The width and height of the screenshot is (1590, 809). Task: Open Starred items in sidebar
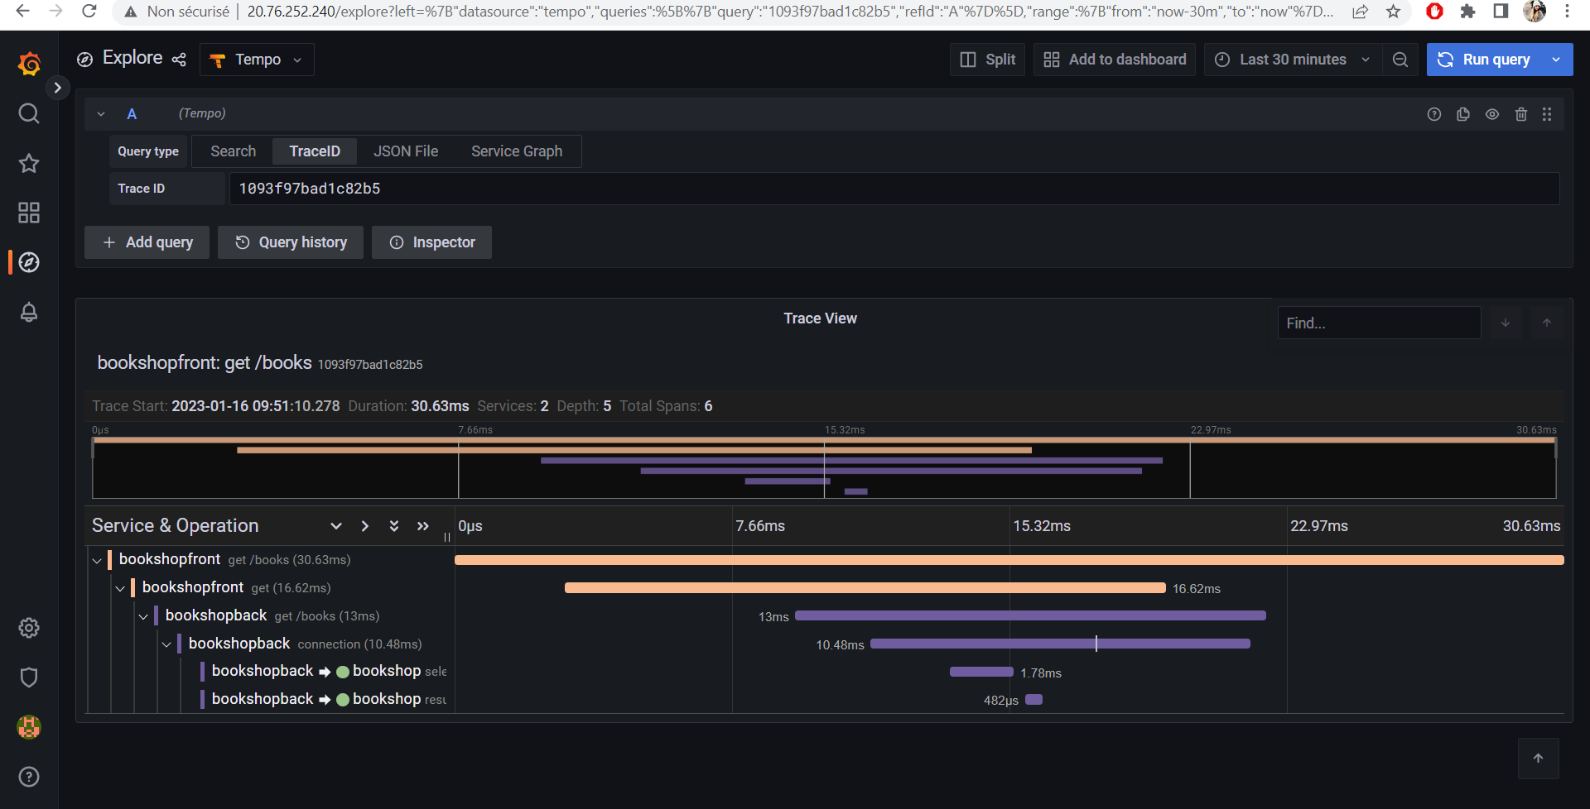tap(29, 163)
